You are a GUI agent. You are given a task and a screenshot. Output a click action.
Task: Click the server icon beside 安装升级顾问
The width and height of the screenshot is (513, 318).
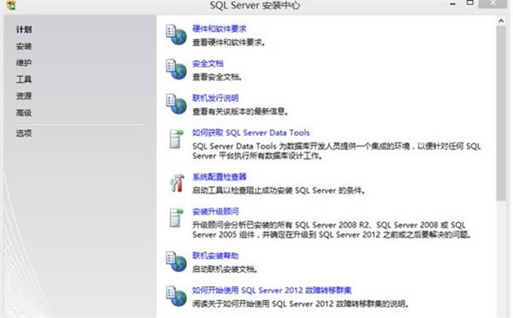[x=177, y=218]
